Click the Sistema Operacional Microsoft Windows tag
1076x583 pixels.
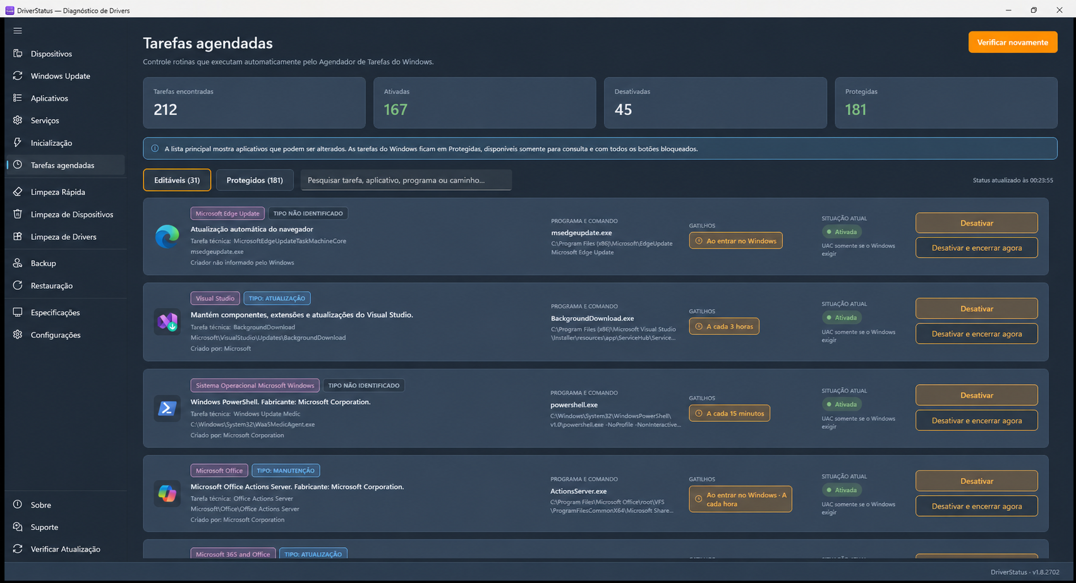click(255, 385)
